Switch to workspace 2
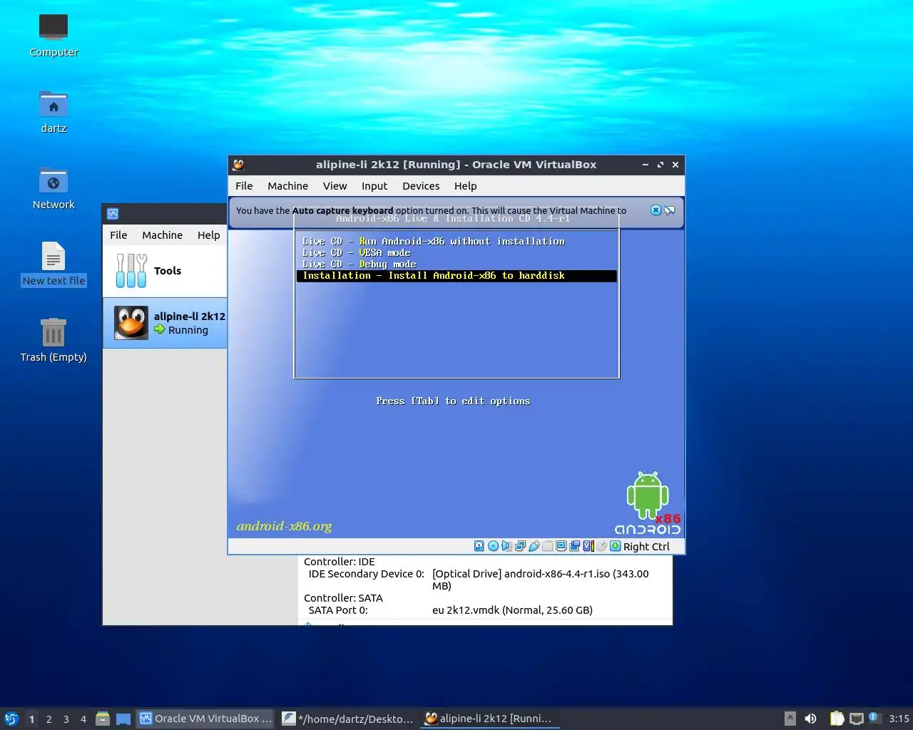Screen dimensions: 913x730 click(x=49, y=719)
